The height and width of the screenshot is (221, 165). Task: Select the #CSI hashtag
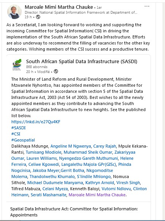(x=16, y=134)
